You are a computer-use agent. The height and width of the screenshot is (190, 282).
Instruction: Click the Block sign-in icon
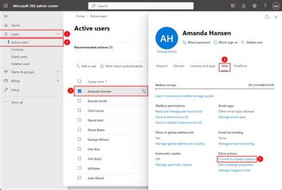pos(215,42)
